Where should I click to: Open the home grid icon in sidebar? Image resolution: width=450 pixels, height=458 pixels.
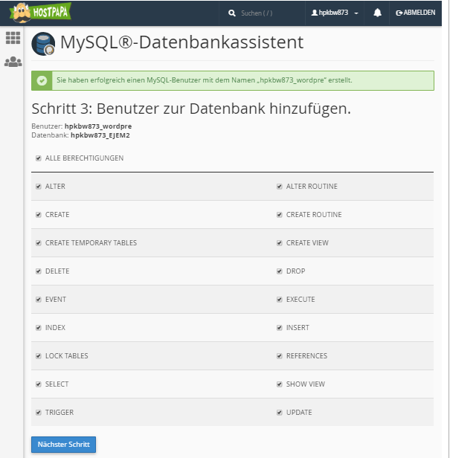13,38
